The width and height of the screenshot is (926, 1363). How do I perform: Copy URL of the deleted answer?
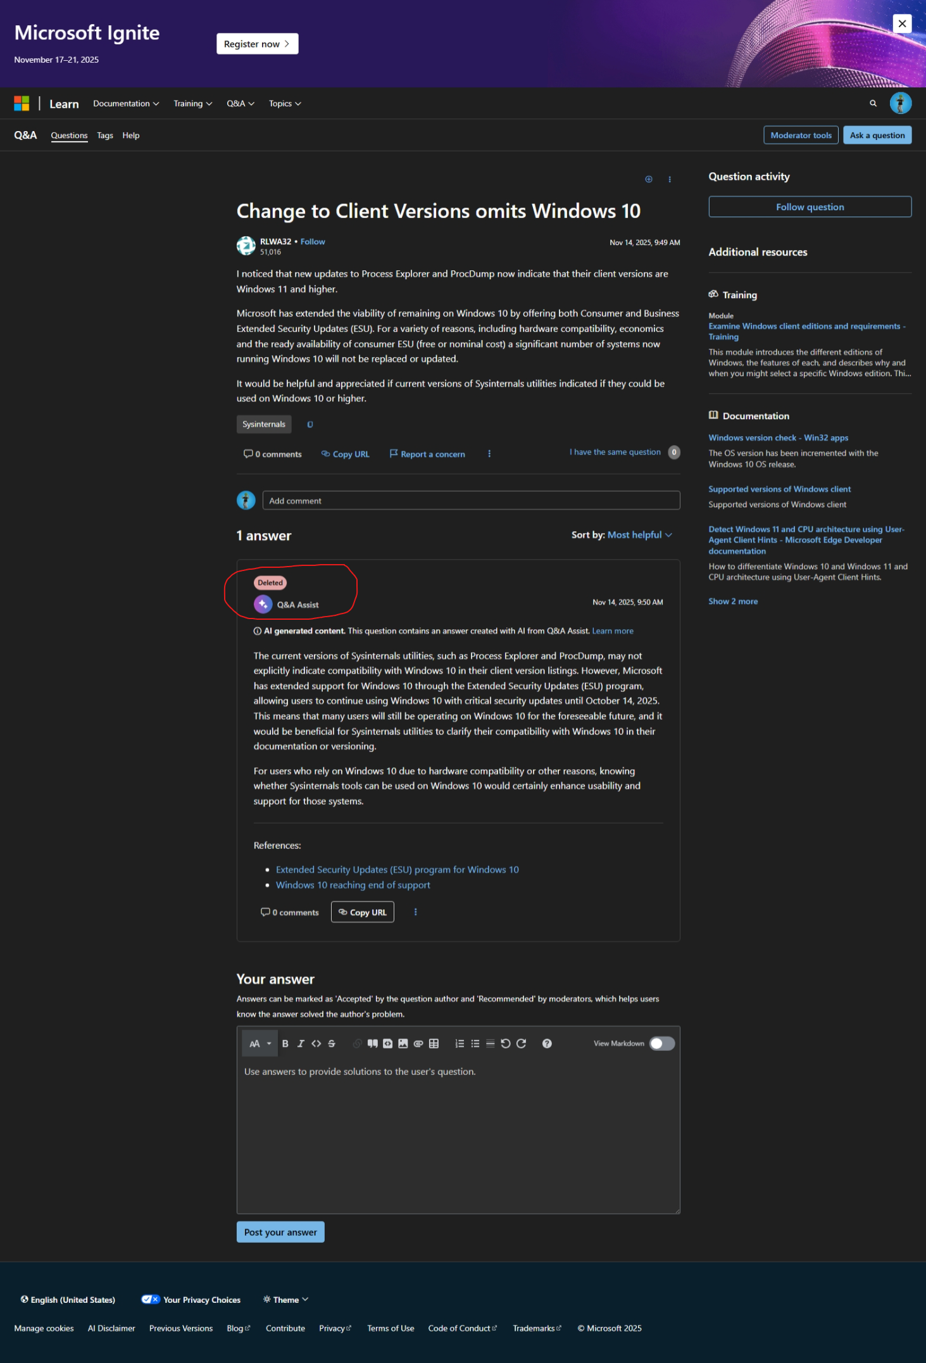click(x=363, y=912)
